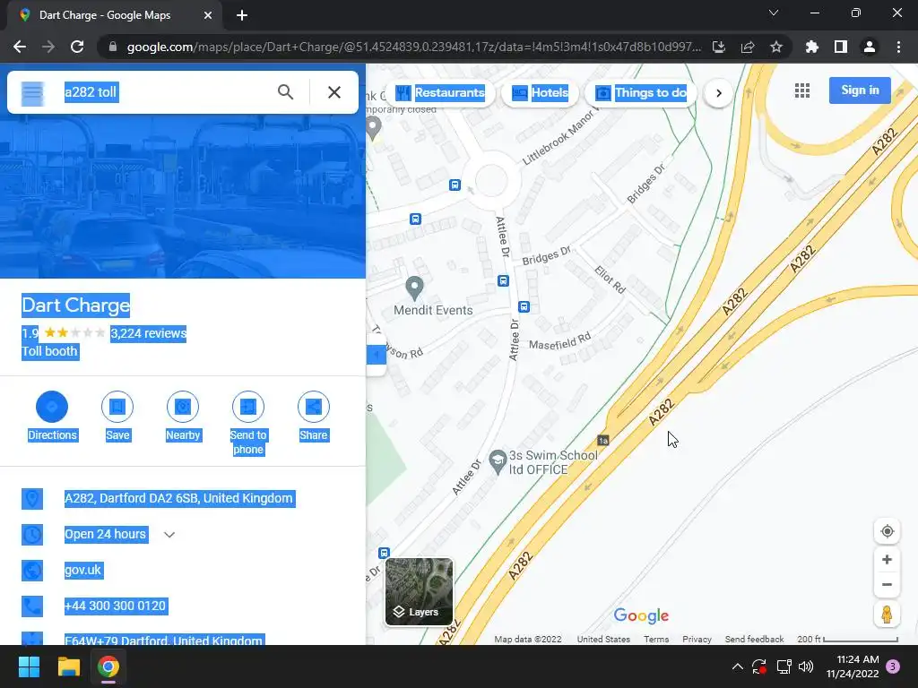Open the Windows Start menu
Image resolution: width=918 pixels, height=688 pixels.
point(29,666)
